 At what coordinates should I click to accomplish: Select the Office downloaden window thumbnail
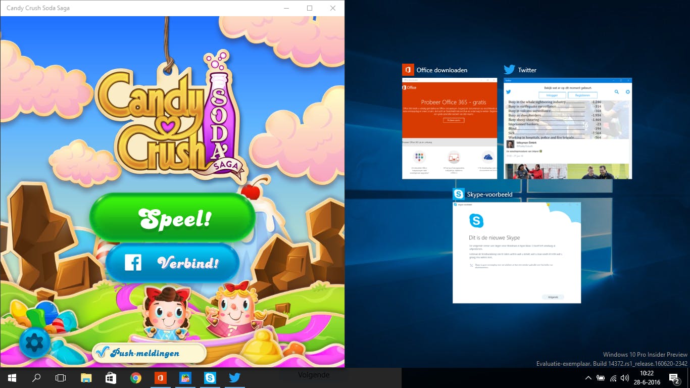(x=450, y=128)
